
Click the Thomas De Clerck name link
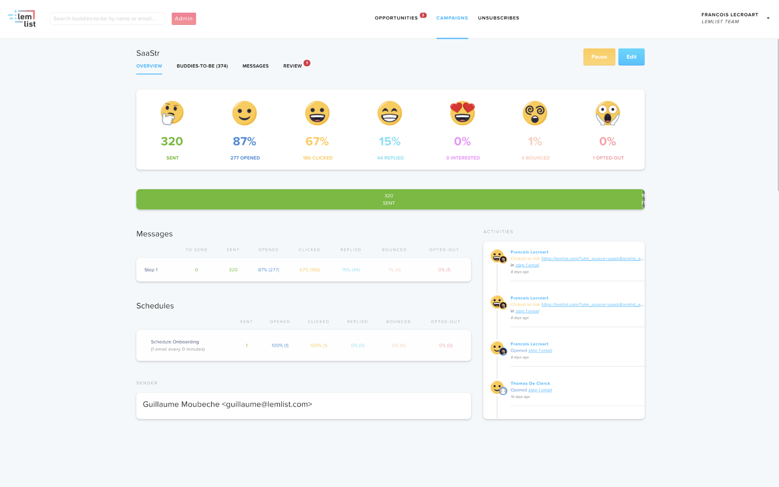point(530,383)
